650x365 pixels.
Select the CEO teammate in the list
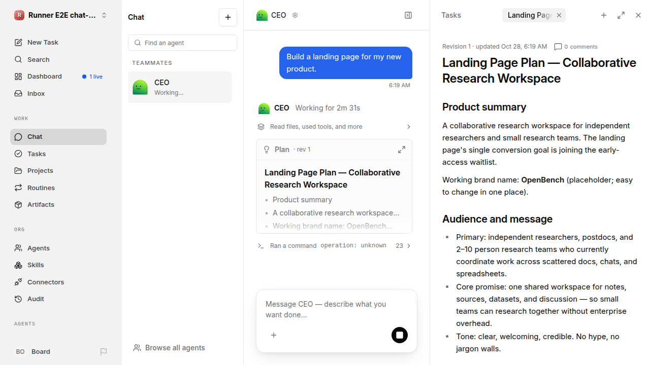click(180, 87)
